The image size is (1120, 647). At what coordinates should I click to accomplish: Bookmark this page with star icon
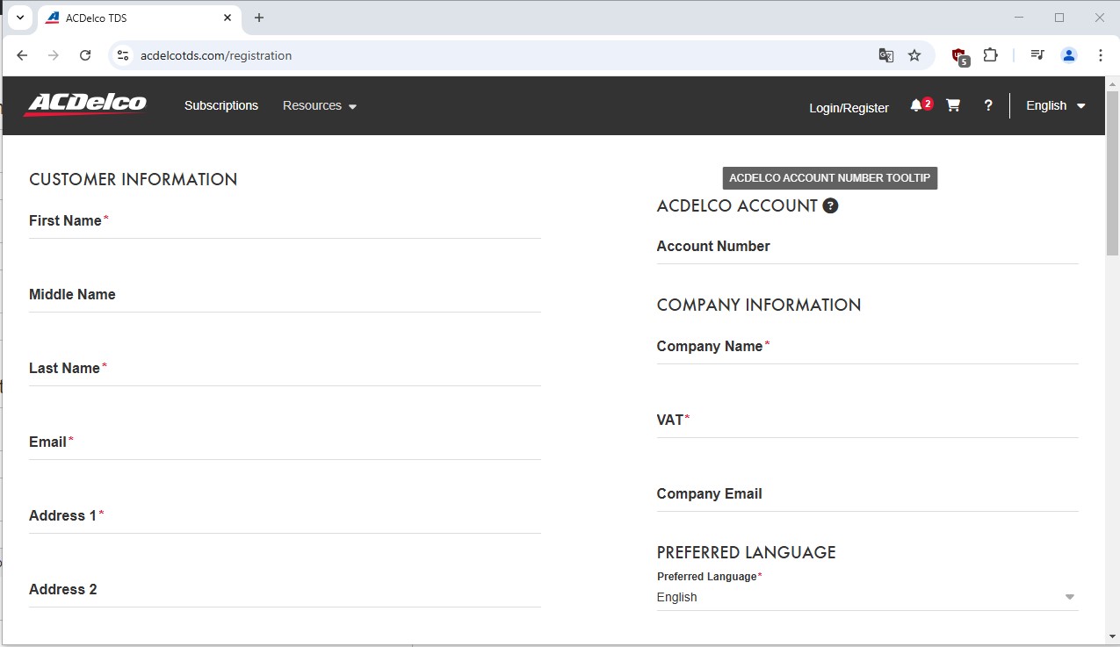[914, 55]
